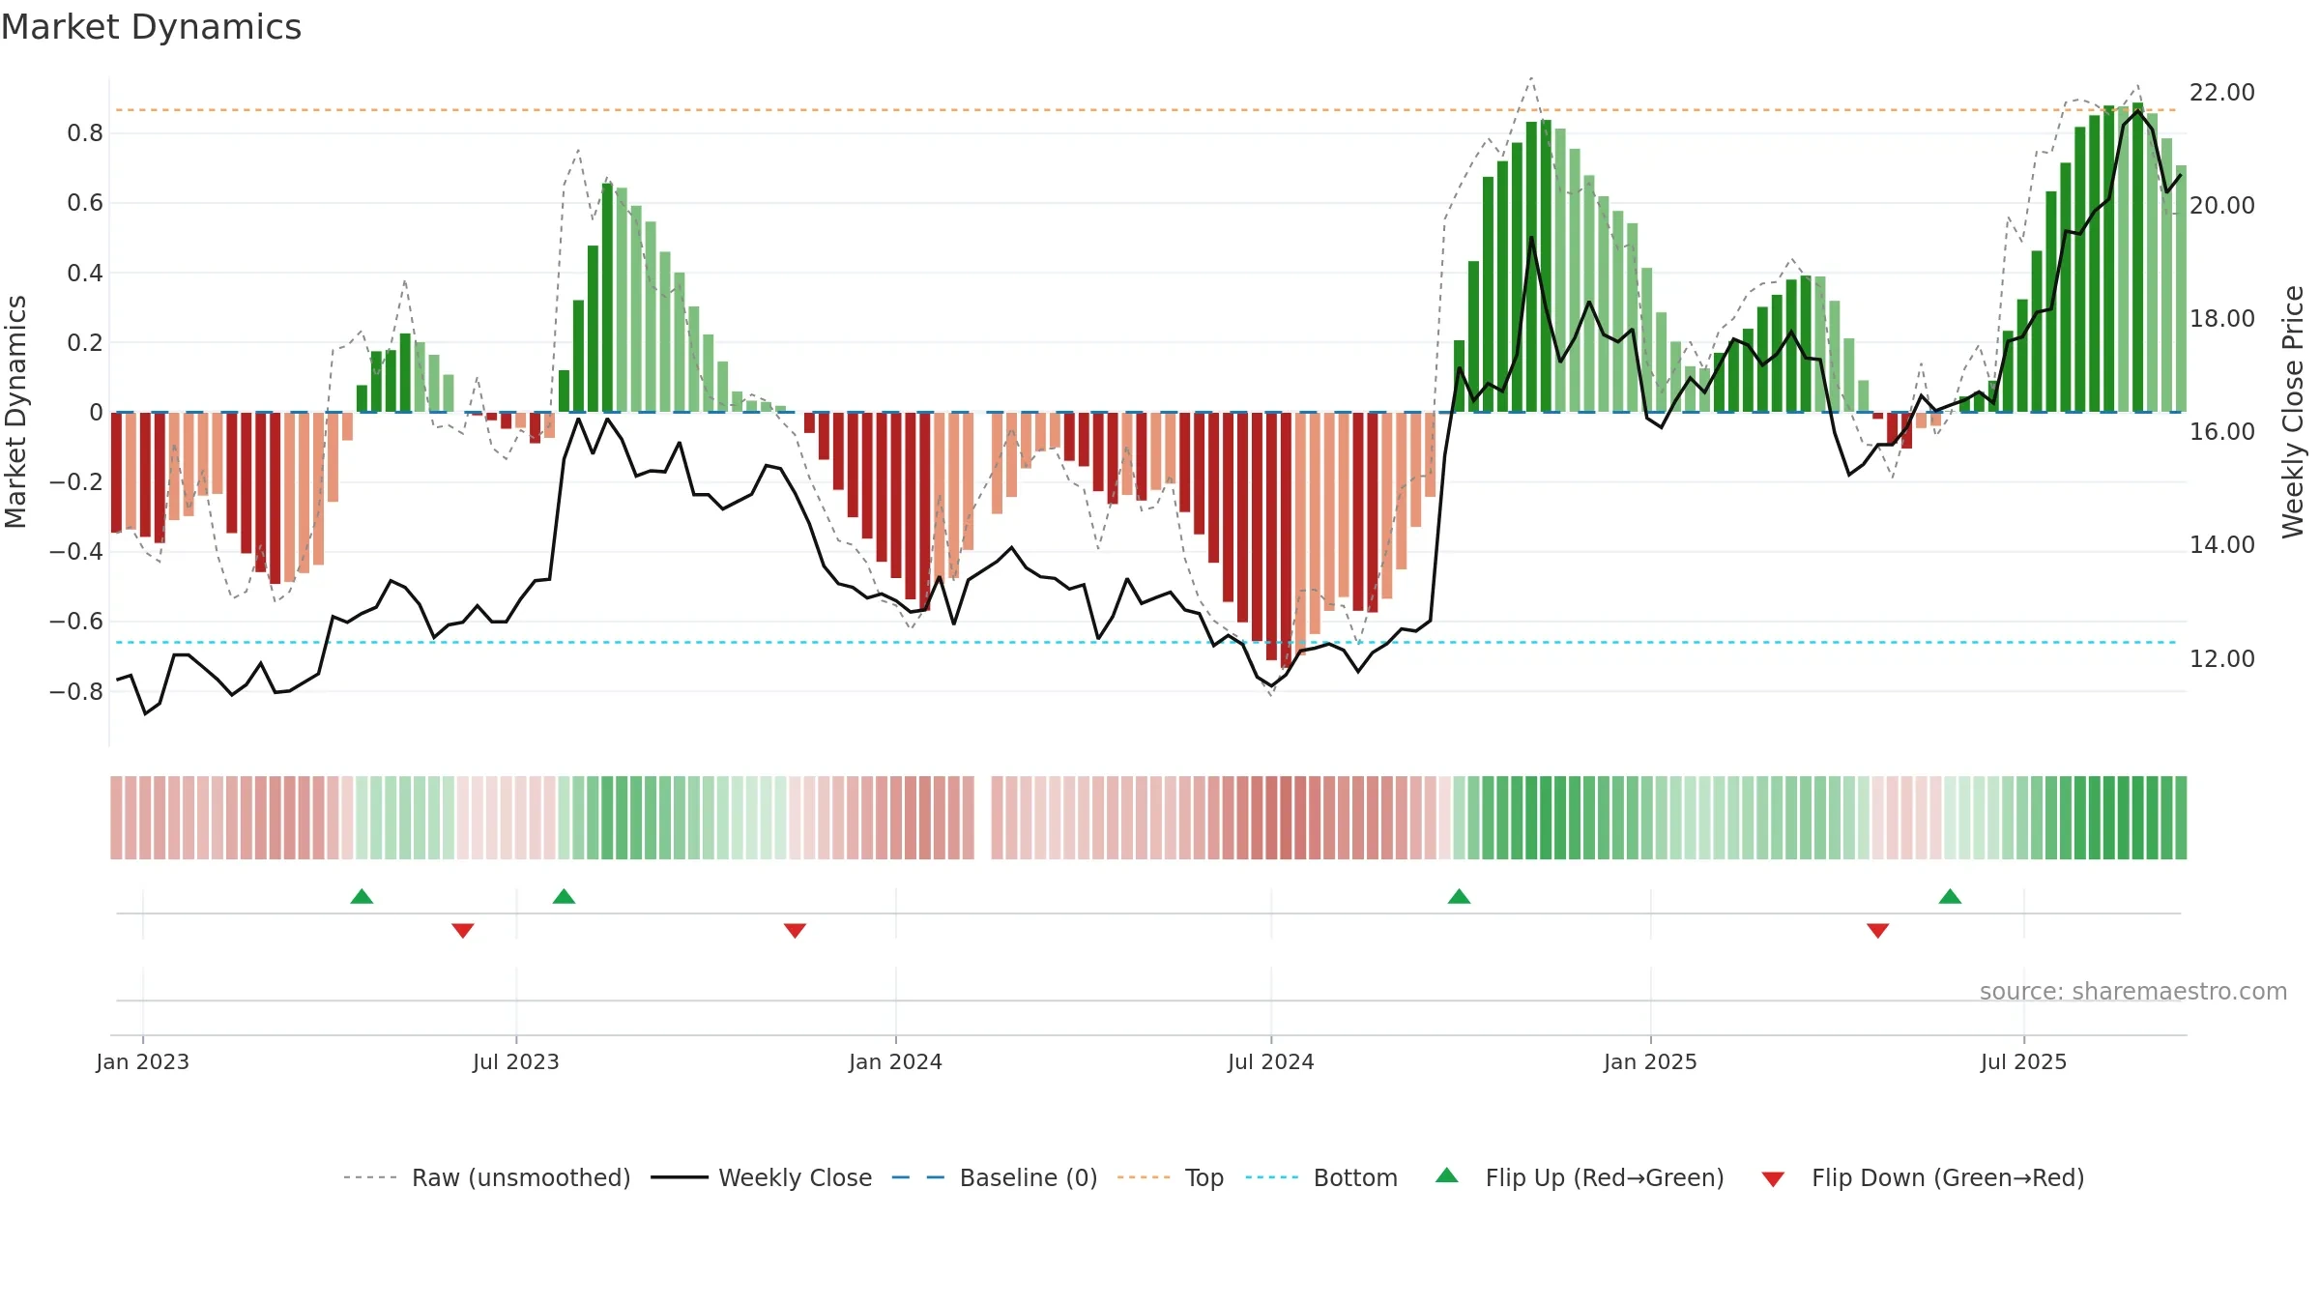Click flip-down triangle in spring 2025
The image size is (2320, 1305).
point(1878,931)
